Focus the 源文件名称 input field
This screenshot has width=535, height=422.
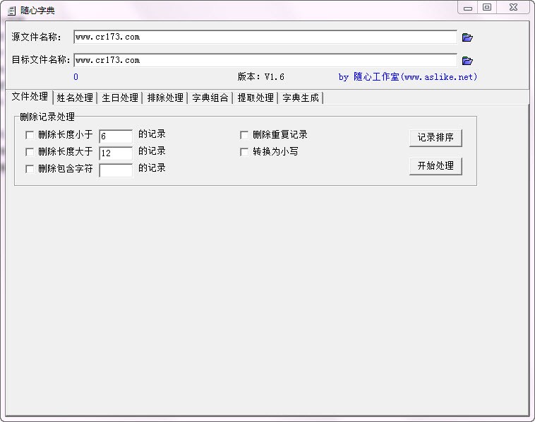coord(265,37)
